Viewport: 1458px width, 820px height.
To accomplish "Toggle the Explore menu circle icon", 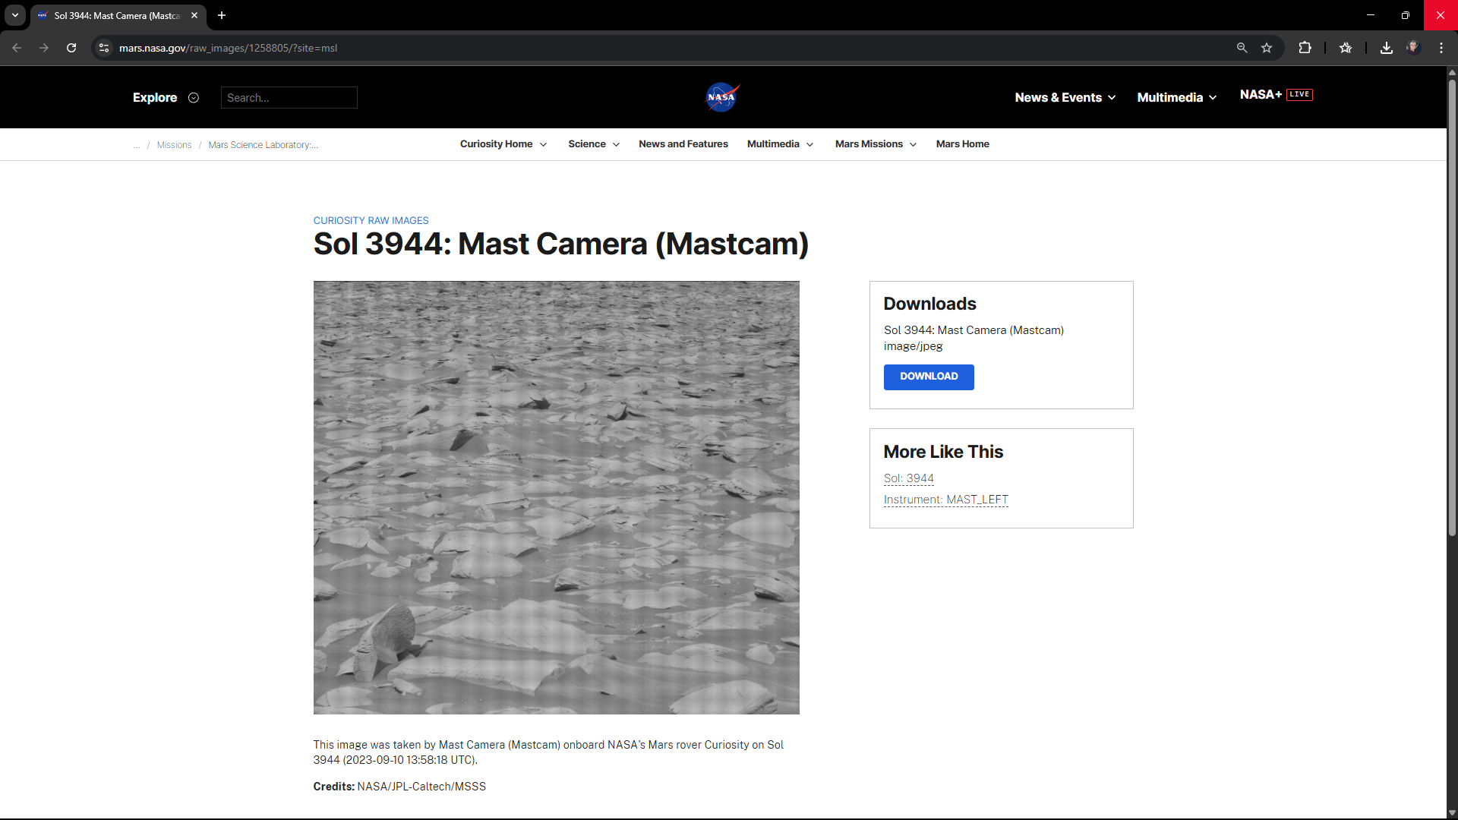I will pos(194,98).
